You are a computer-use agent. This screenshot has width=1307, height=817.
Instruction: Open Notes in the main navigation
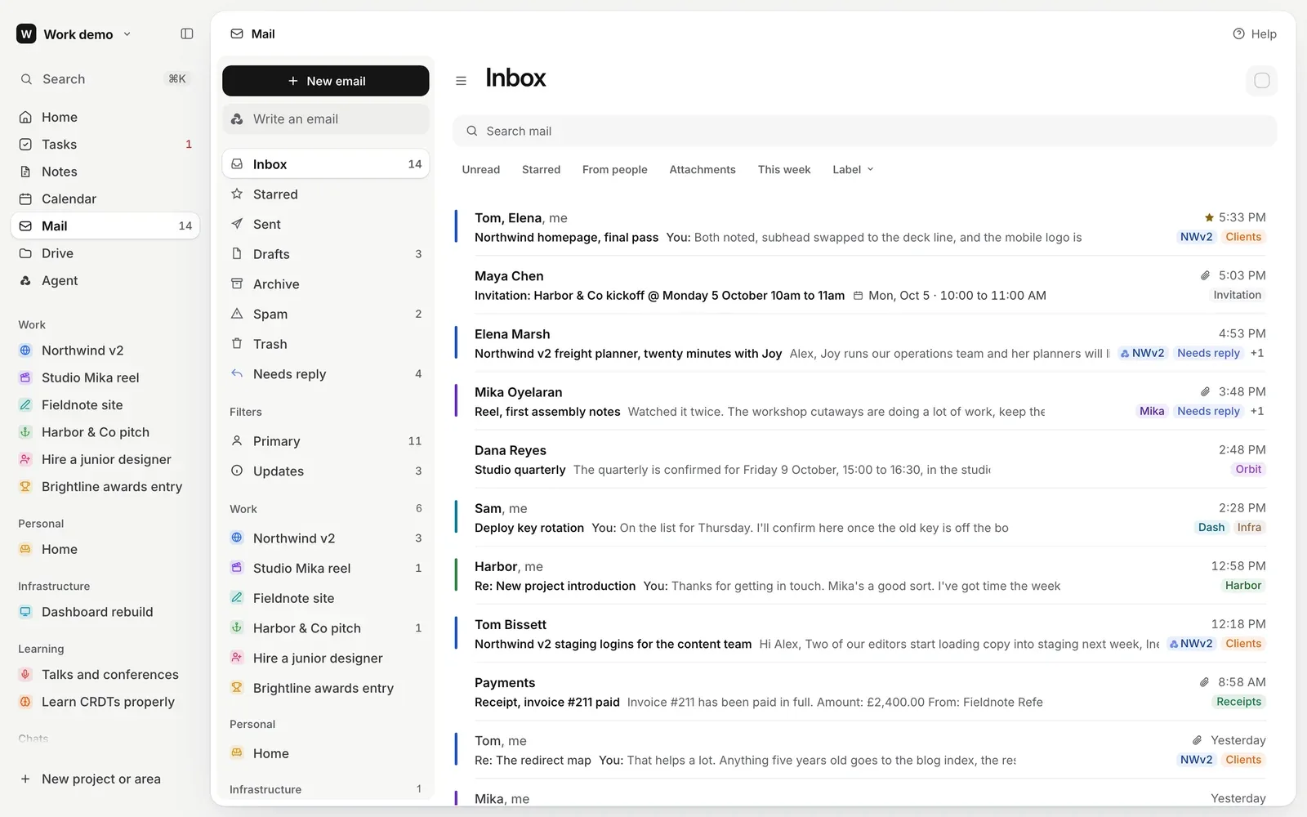(105, 172)
